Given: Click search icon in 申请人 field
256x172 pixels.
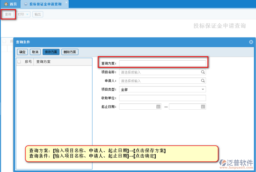Looking at the screenshot, I should pos(203,81).
